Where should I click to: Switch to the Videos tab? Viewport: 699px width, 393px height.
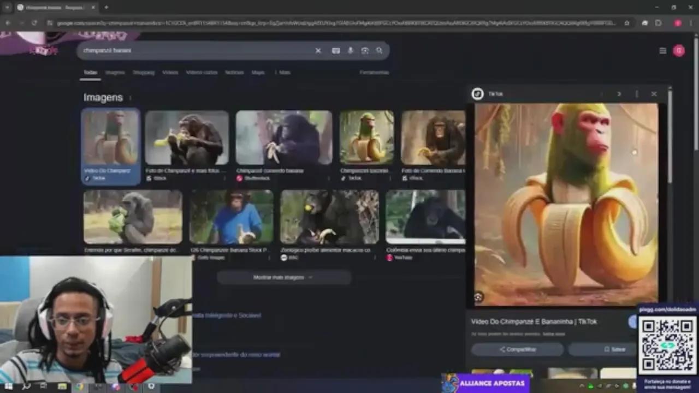(170, 72)
